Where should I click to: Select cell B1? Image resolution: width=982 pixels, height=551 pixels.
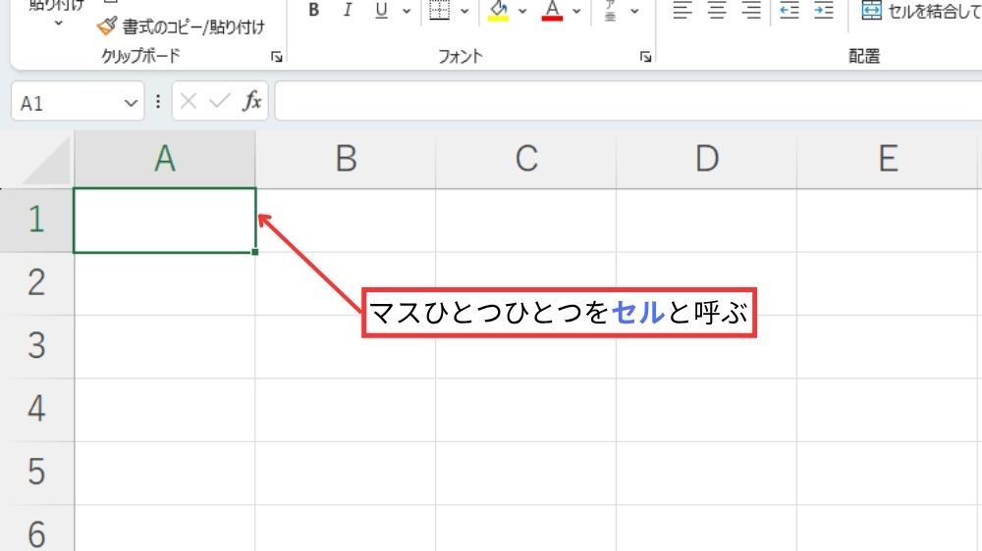(x=346, y=221)
